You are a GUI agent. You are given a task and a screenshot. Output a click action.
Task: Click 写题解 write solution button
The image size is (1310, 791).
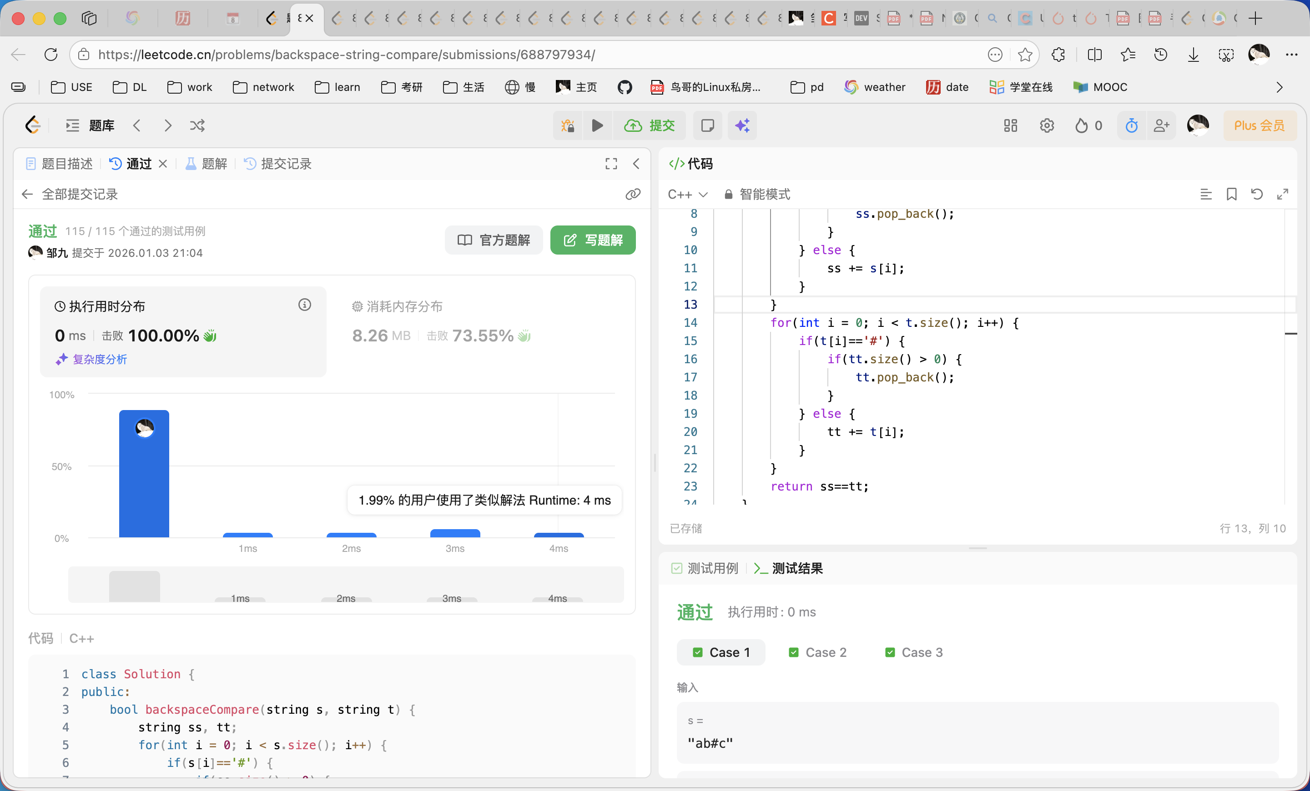pyautogui.click(x=593, y=240)
